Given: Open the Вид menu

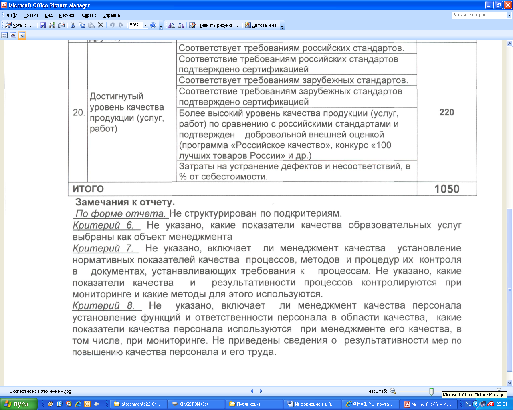Looking at the screenshot, I should point(48,15).
